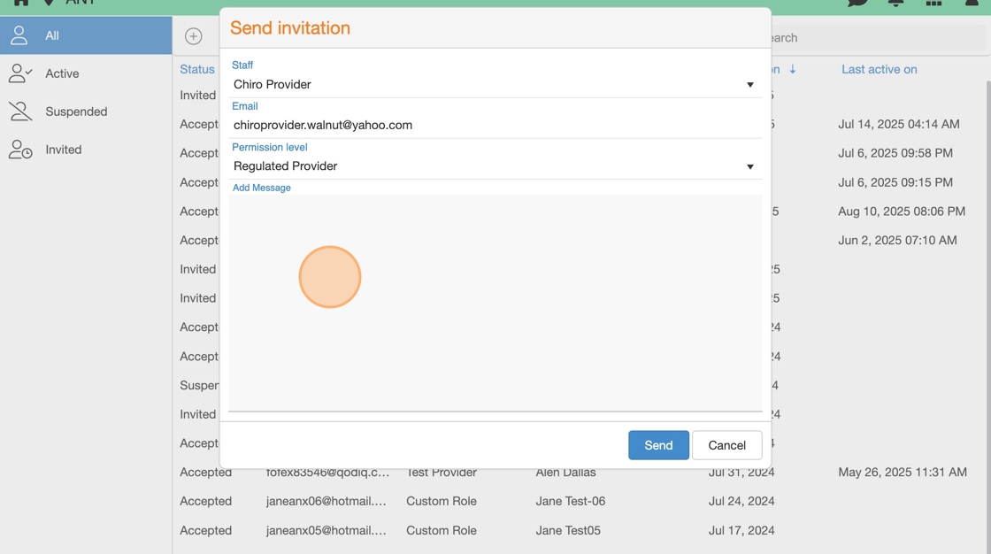
Task: Select the Invited filter in sidebar
Action: click(x=63, y=150)
